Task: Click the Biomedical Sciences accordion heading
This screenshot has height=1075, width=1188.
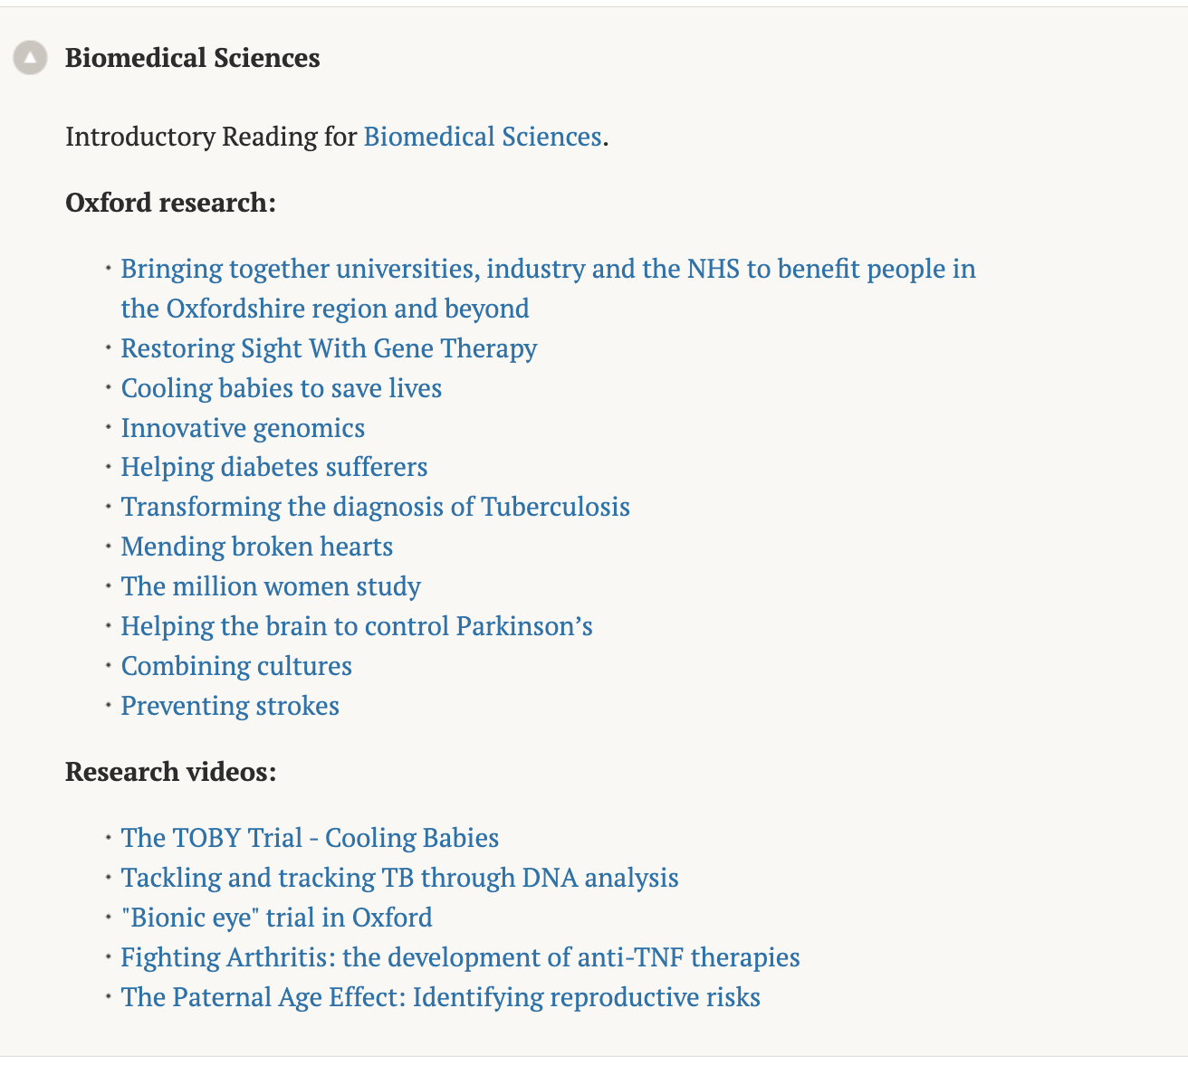Action: [x=192, y=58]
